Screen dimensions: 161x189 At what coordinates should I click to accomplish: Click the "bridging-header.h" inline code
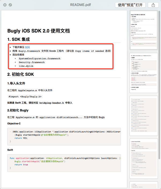[x=52, y=103]
